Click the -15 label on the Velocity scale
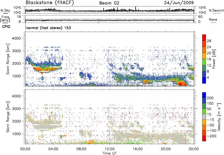The height and width of the screenshot is (155, 224). [211, 119]
